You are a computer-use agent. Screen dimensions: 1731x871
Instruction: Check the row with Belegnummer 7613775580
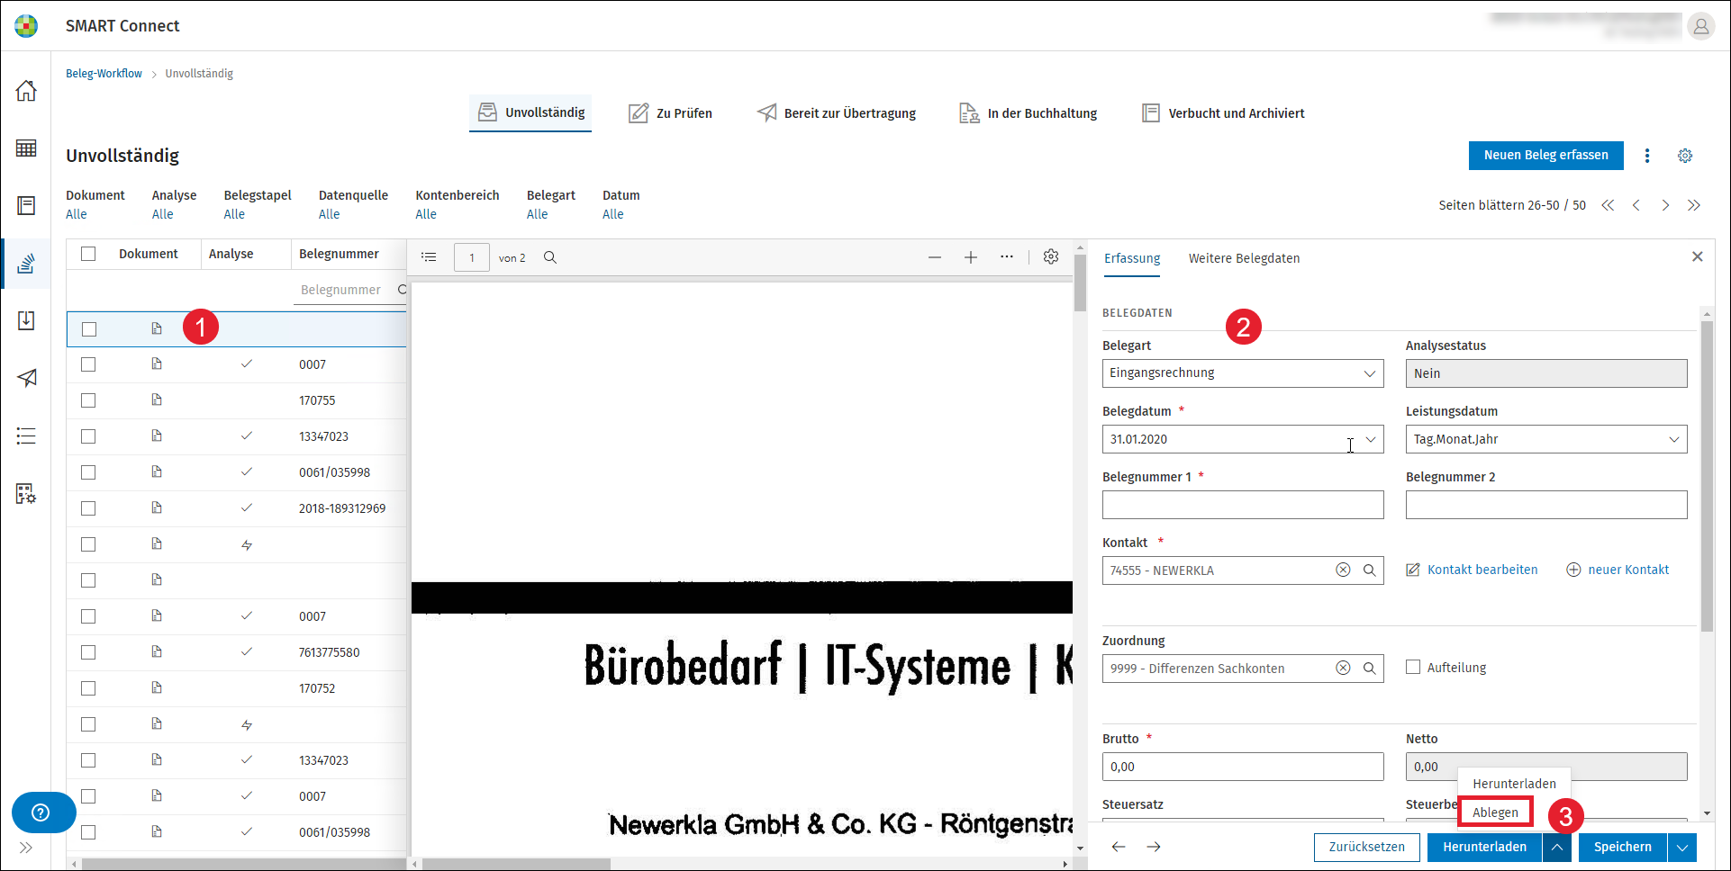88,652
